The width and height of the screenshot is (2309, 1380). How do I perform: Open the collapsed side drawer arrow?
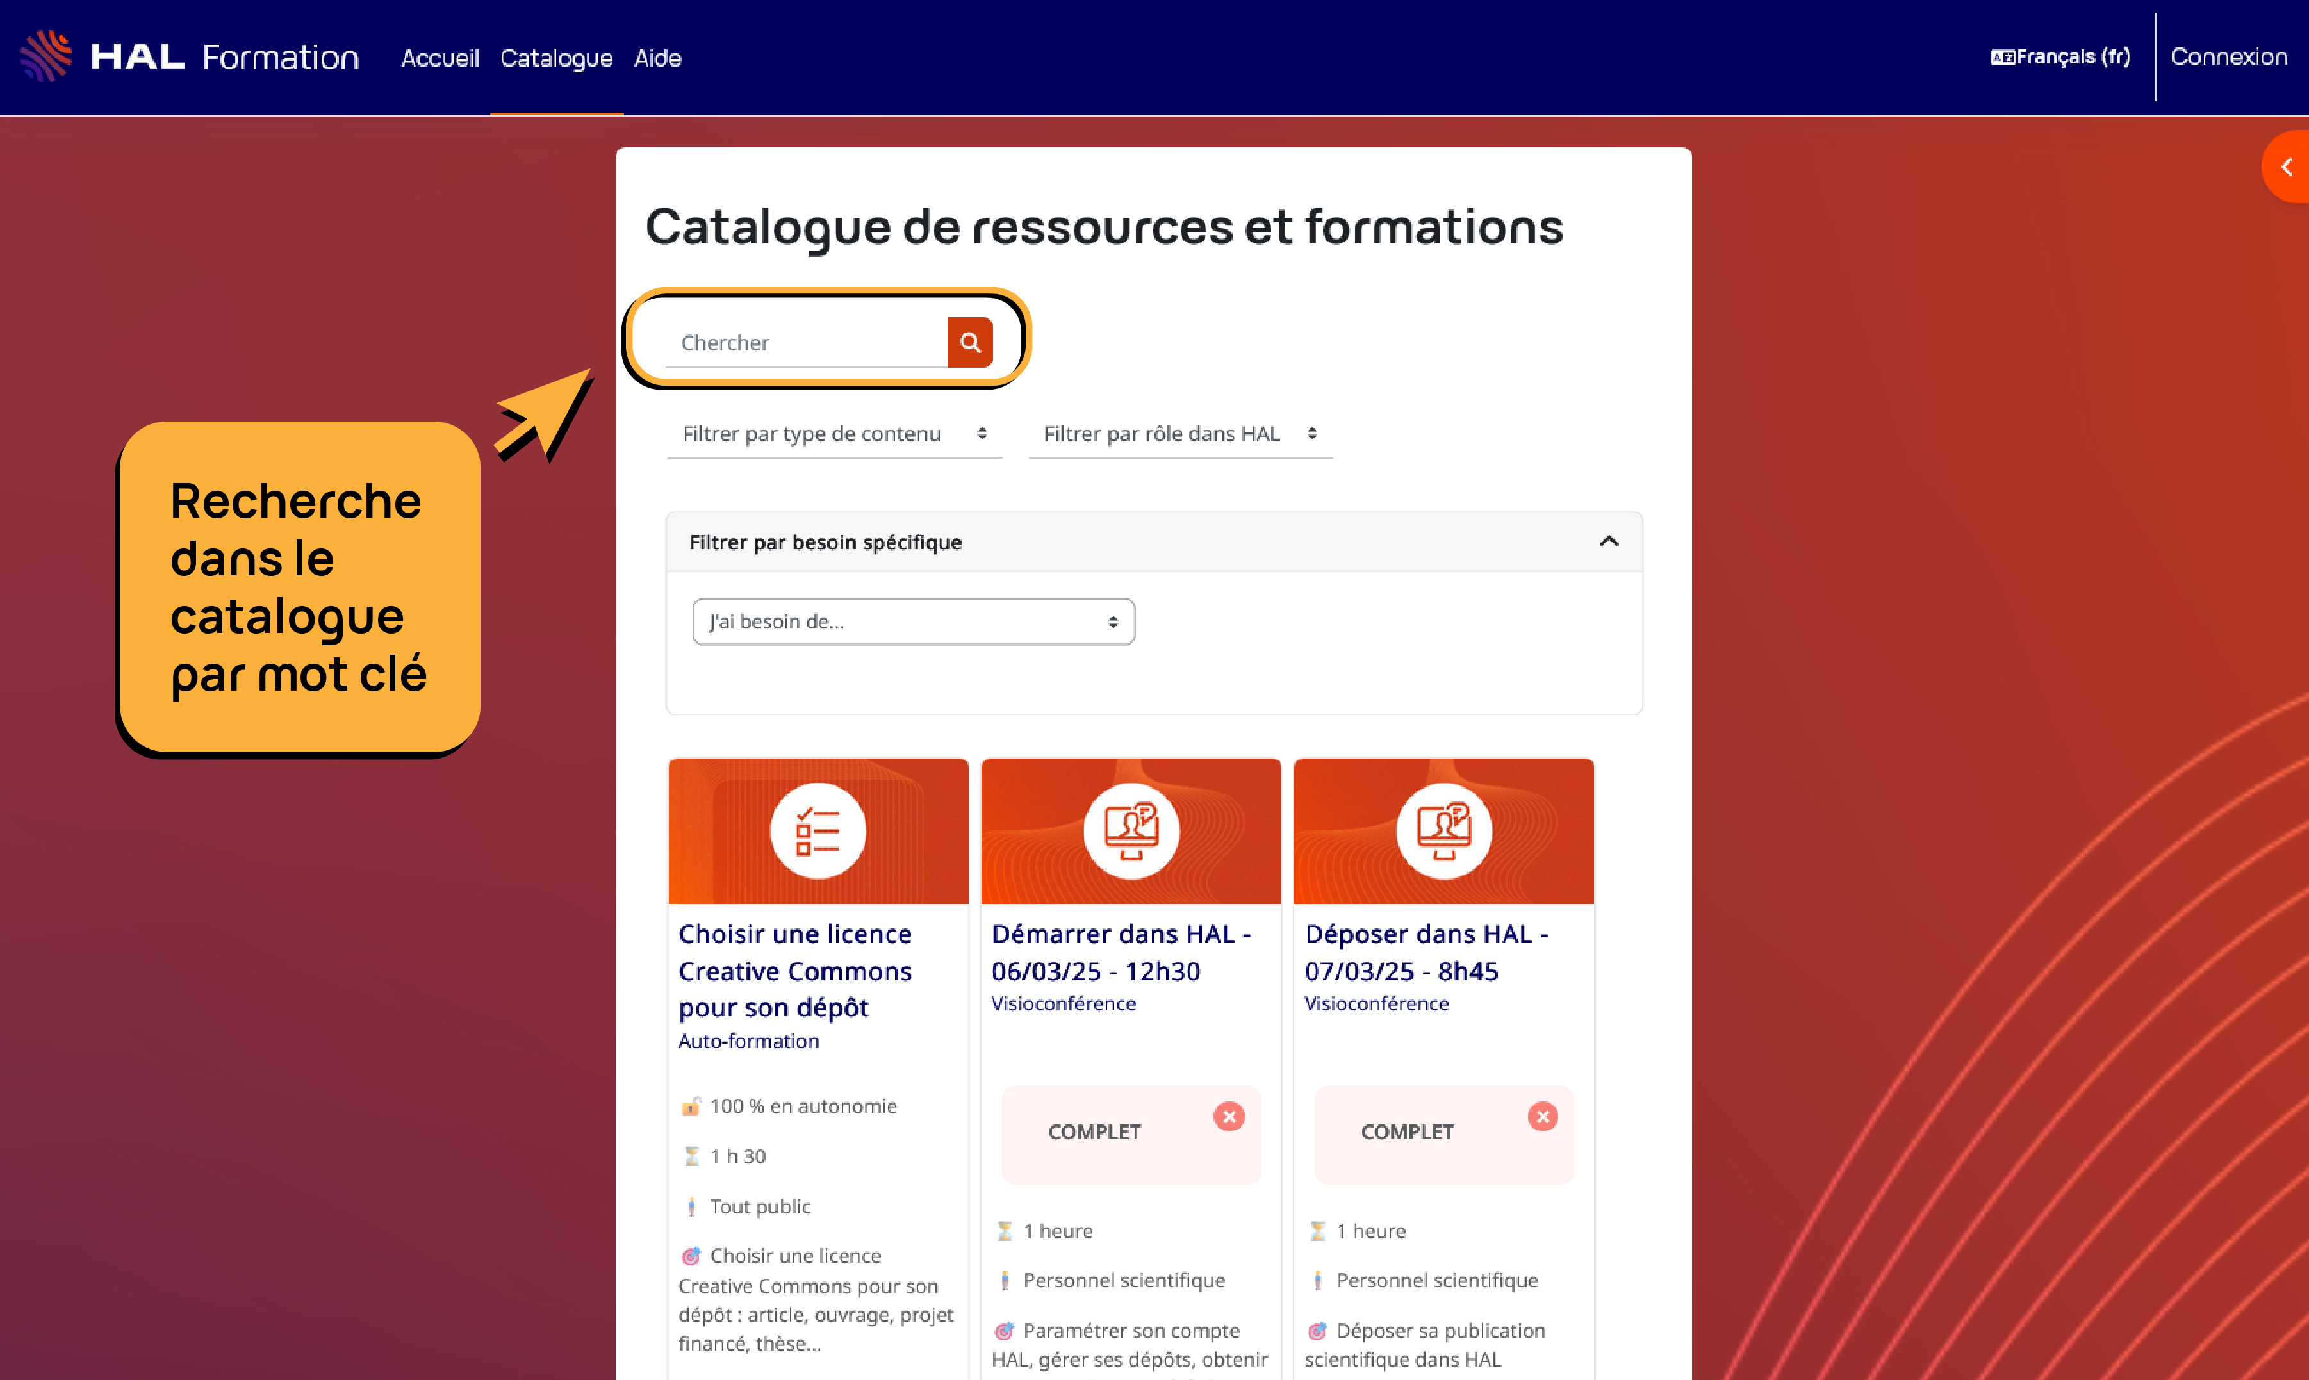[x=2286, y=167]
